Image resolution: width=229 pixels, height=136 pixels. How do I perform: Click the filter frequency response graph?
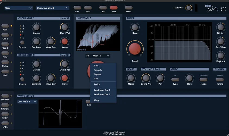pos(180,42)
